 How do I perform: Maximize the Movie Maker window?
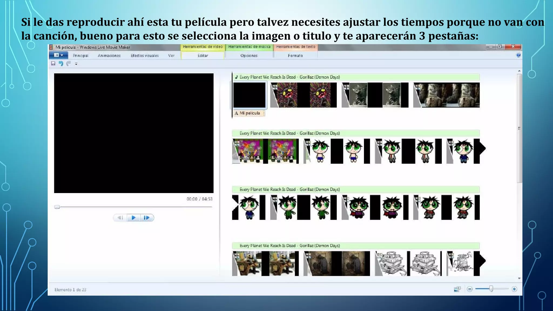tap(500, 47)
